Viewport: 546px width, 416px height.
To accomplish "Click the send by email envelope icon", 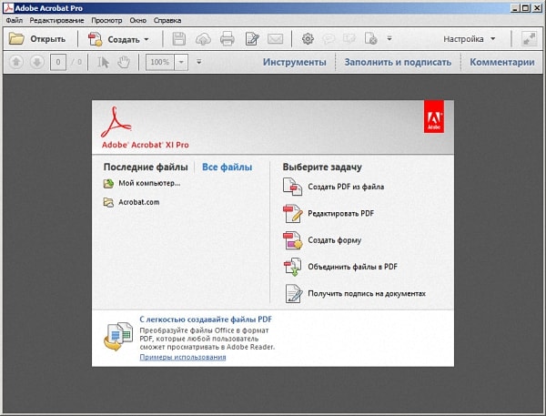I will (x=275, y=39).
